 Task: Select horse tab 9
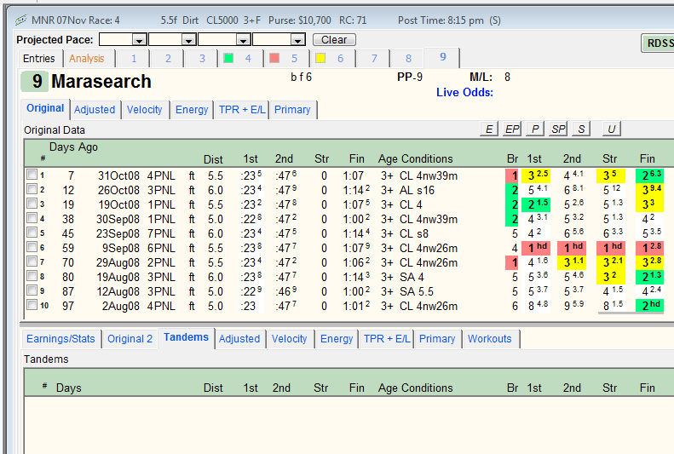pyautogui.click(x=443, y=57)
